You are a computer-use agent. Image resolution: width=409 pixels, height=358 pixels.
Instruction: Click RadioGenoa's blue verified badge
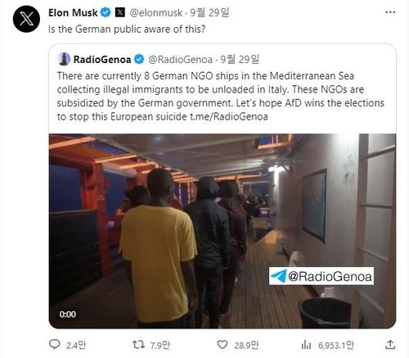(139, 59)
